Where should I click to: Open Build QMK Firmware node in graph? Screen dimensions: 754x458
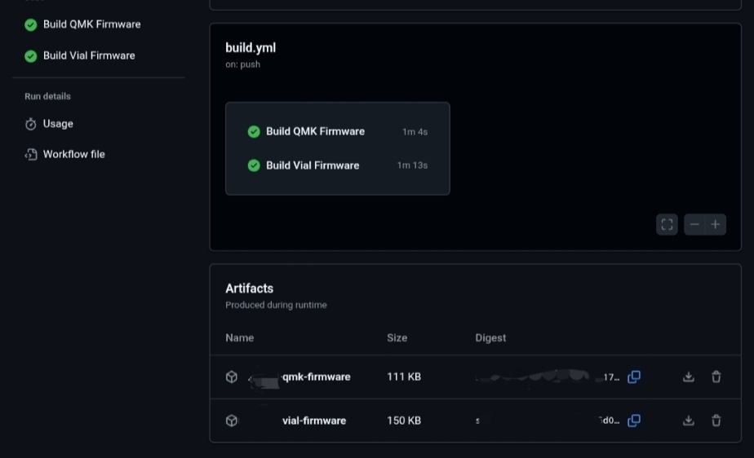(315, 131)
